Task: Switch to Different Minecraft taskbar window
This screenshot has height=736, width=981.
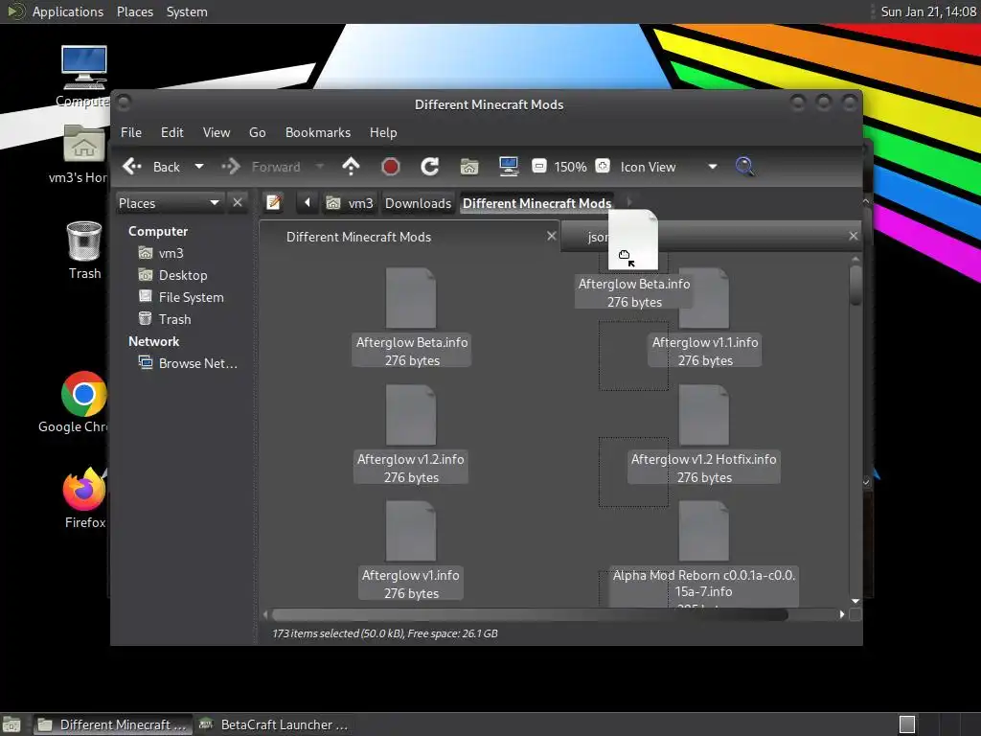Action: pyautogui.click(x=112, y=724)
